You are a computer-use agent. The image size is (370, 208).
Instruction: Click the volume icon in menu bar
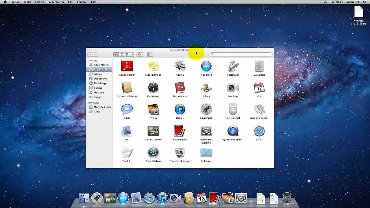coord(325,2)
